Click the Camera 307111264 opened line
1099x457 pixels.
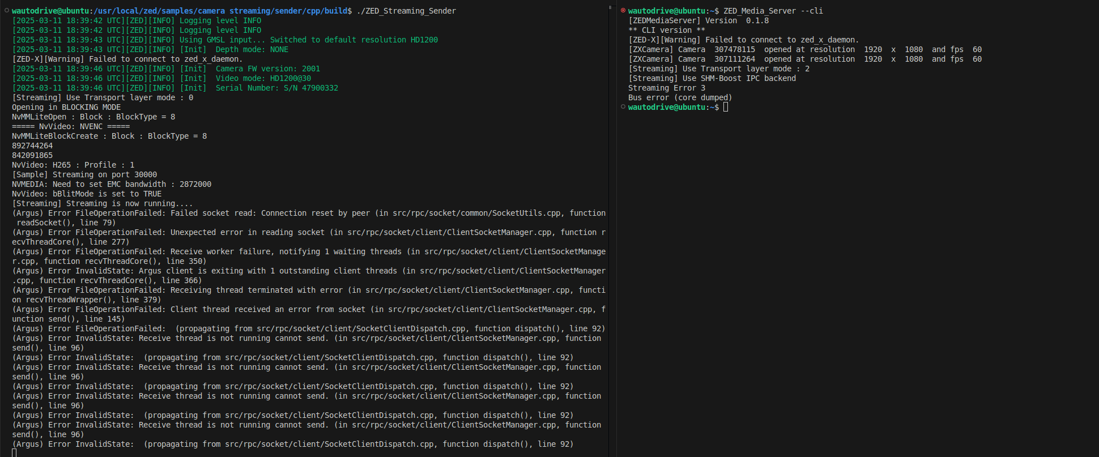click(805, 59)
